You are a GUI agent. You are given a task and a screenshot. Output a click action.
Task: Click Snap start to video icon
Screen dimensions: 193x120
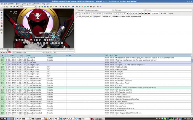tap(45, 6)
